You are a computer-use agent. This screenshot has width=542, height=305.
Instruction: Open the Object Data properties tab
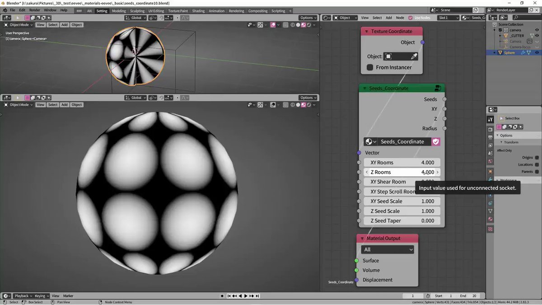pyautogui.click(x=491, y=211)
